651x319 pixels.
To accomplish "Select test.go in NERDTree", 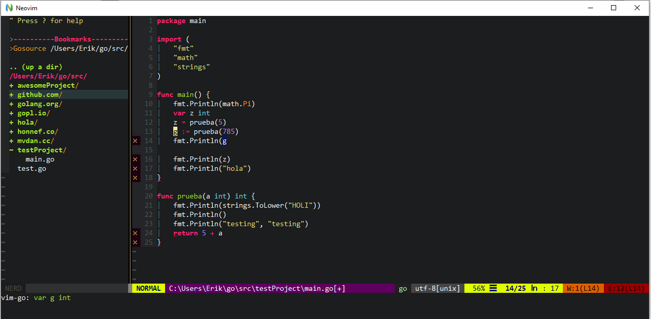I will click(x=32, y=168).
